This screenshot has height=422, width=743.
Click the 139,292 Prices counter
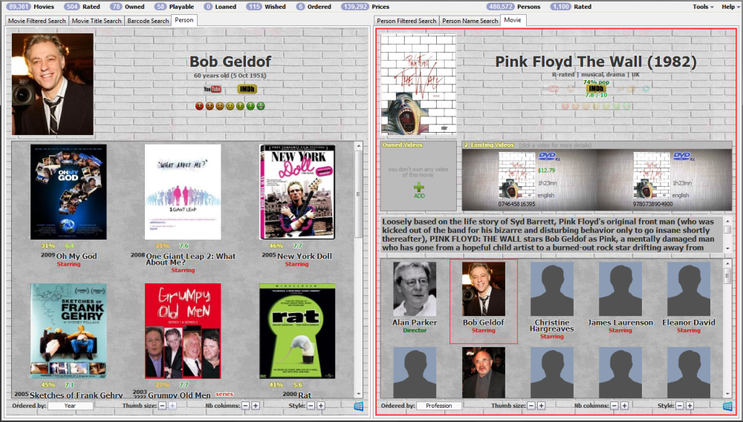click(x=365, y=7)
